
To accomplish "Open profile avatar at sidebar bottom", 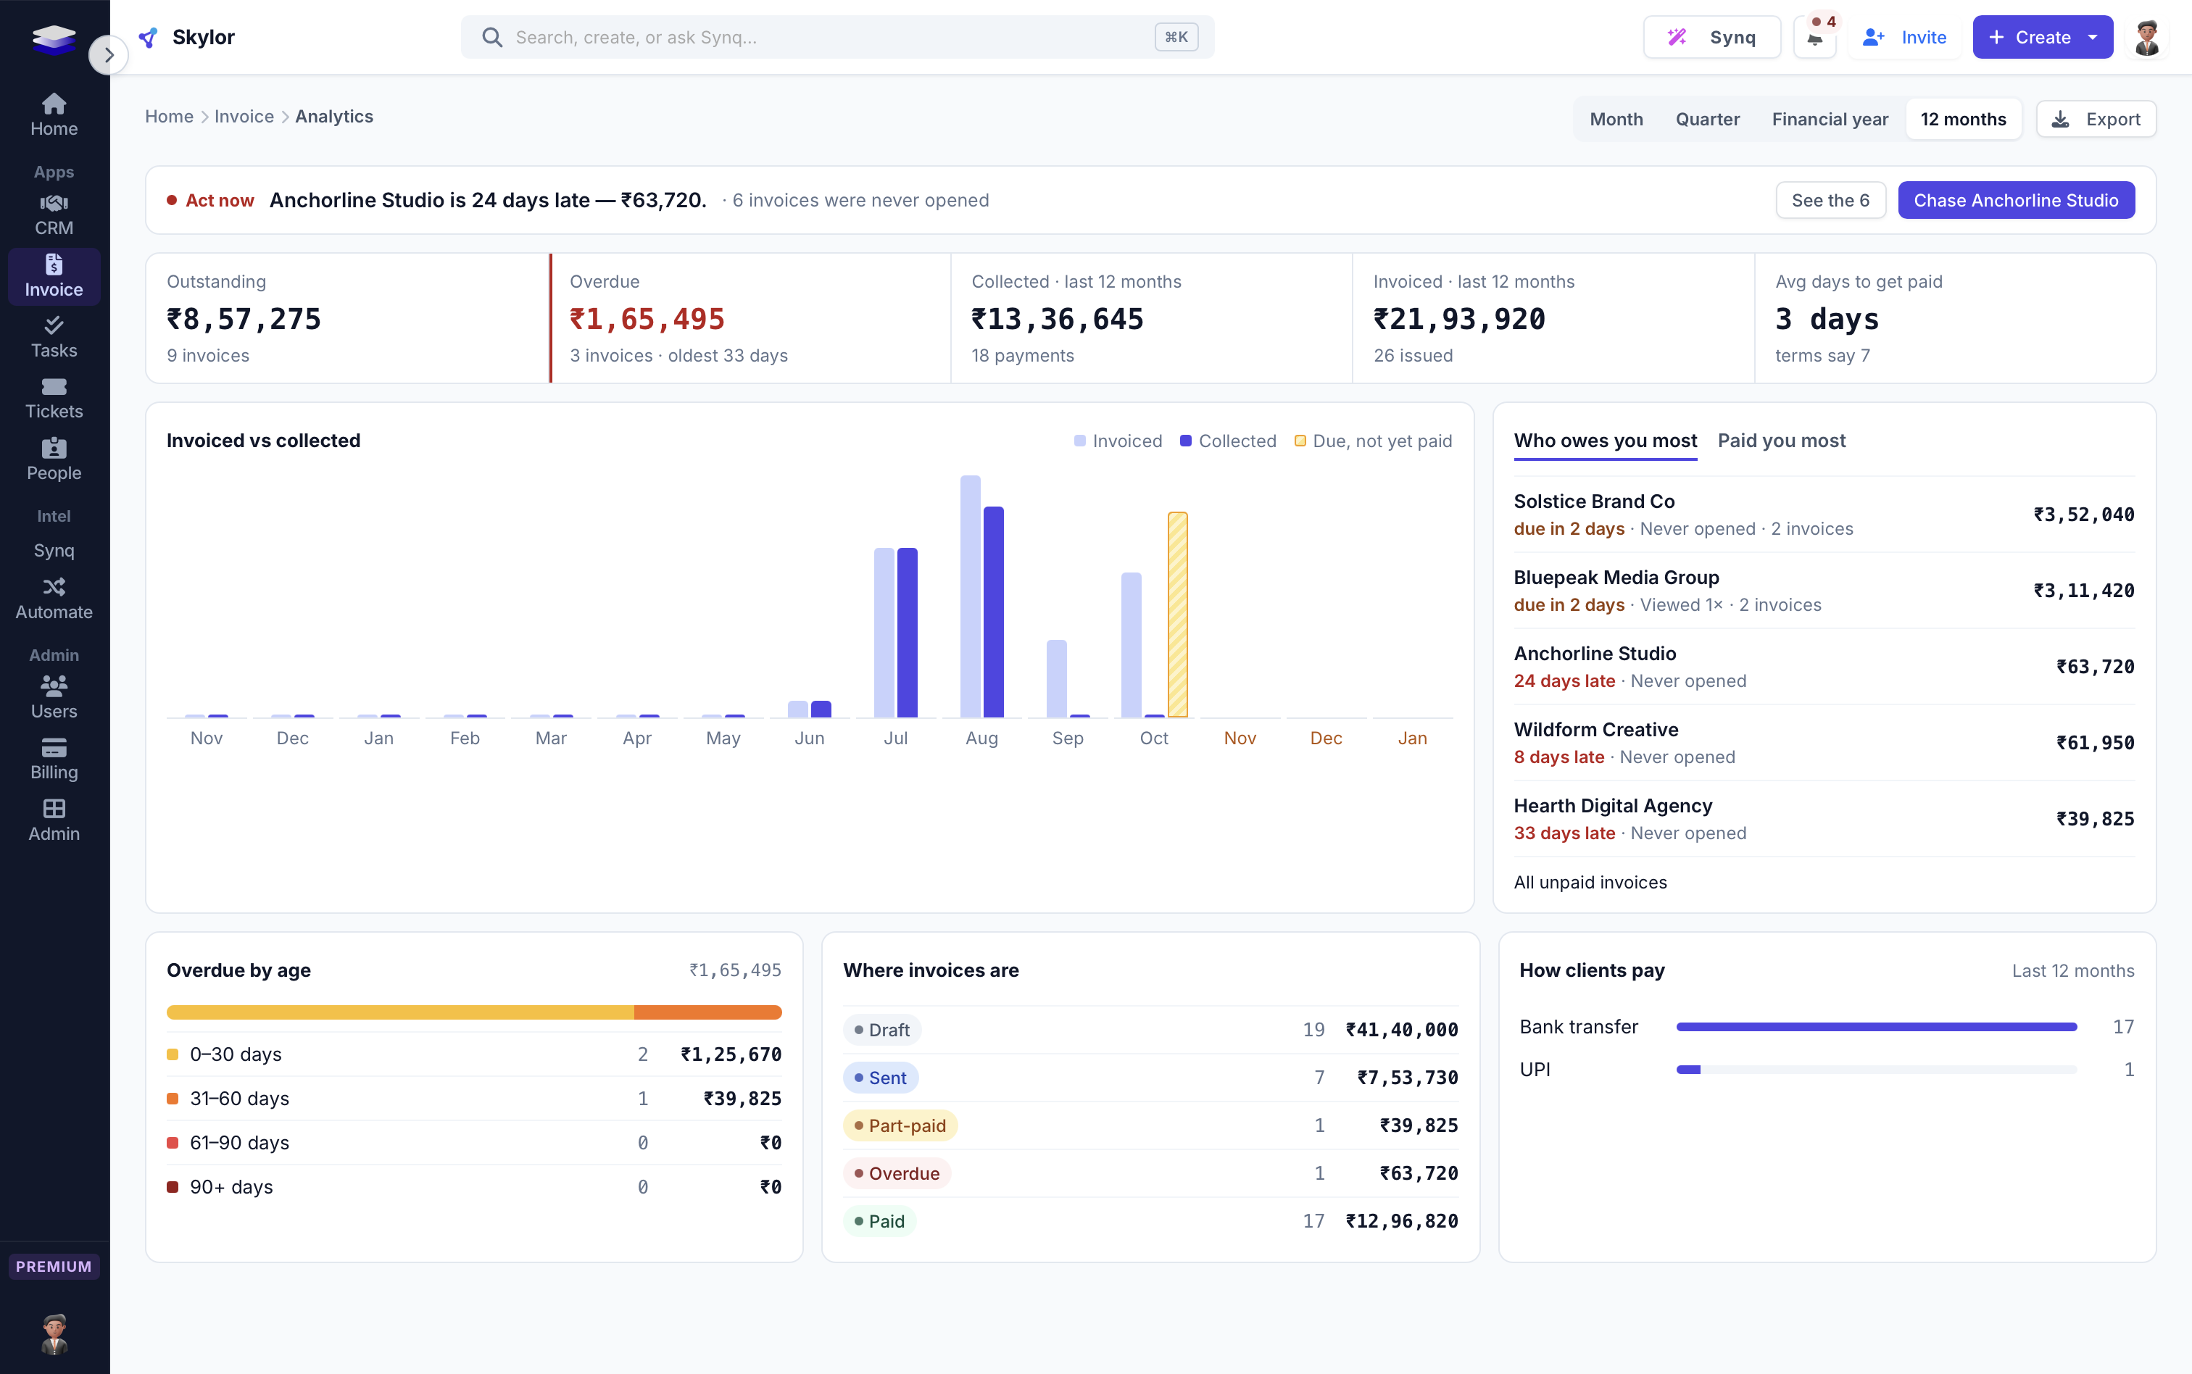I will 54,1333.
